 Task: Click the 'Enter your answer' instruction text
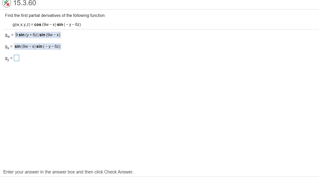point(68,172)
